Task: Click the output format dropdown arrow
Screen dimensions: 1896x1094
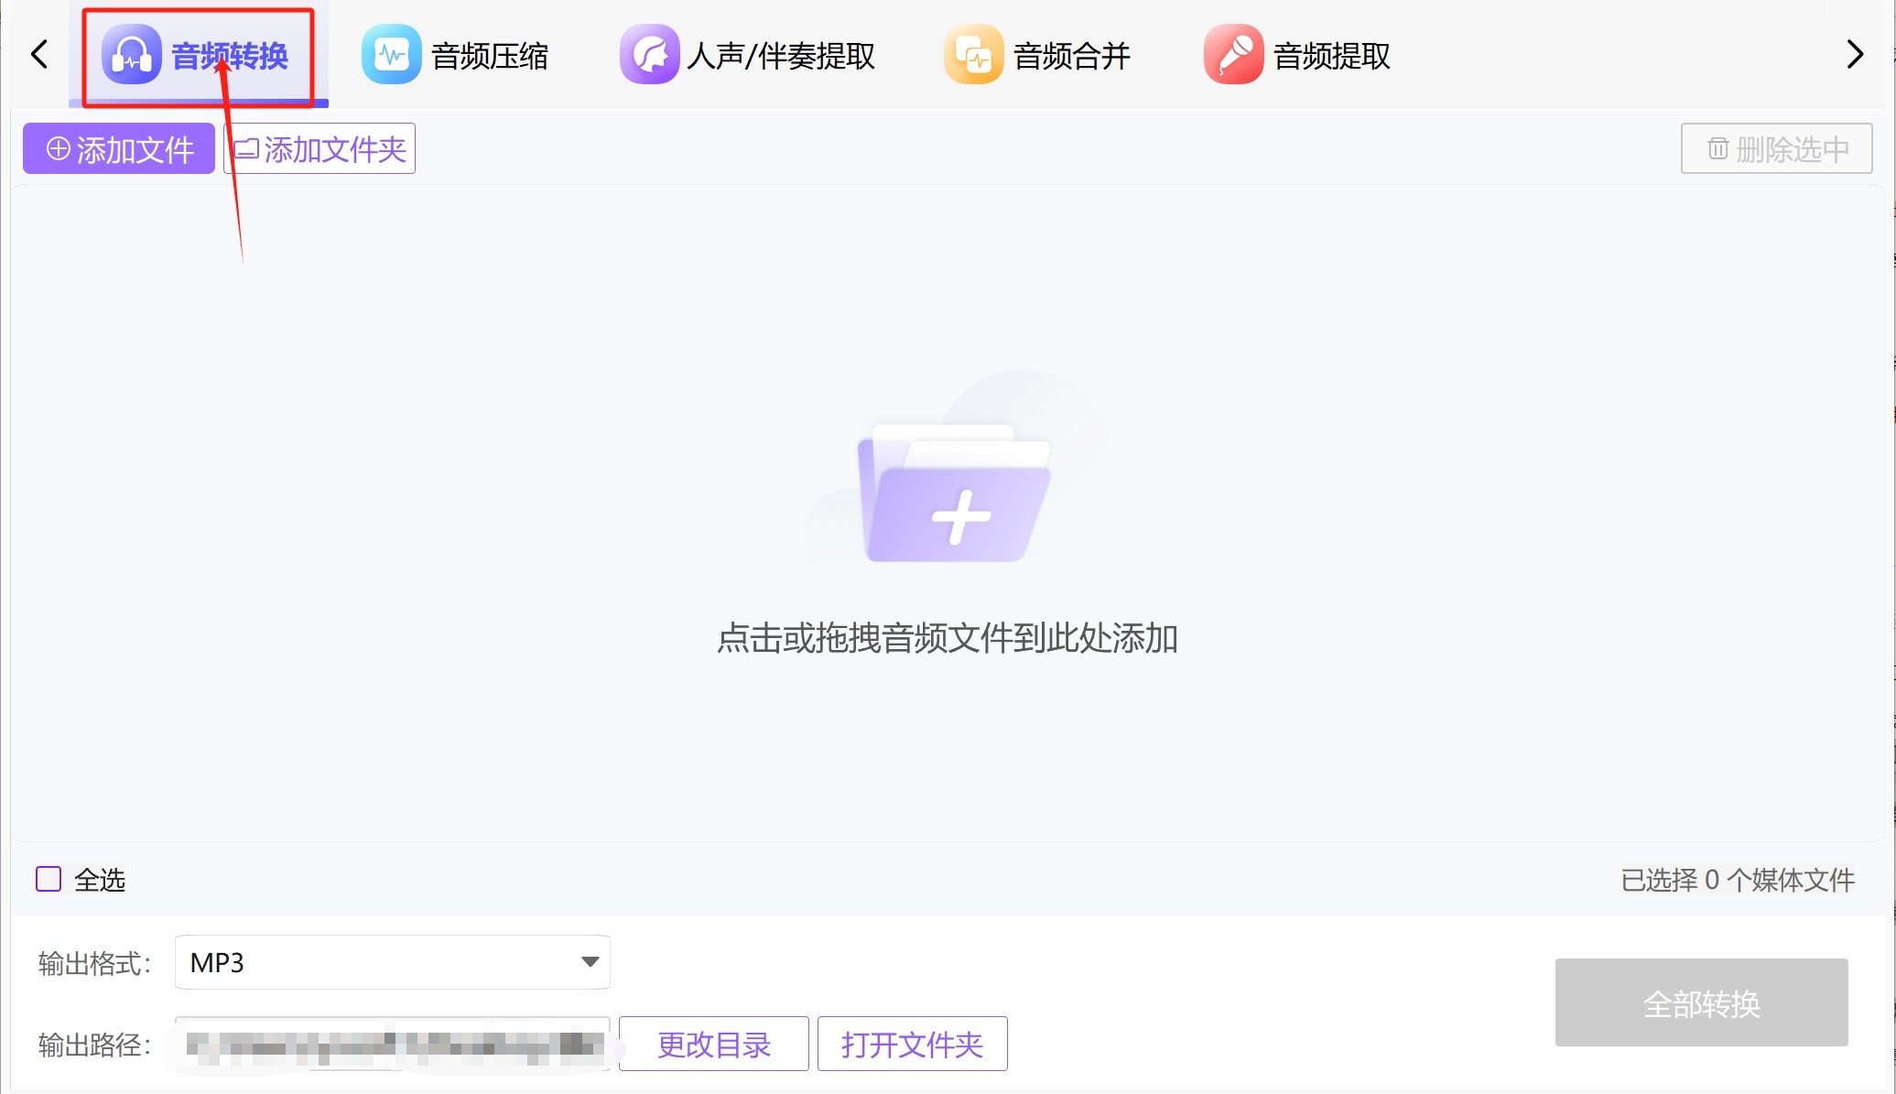Action: point(590,962)
